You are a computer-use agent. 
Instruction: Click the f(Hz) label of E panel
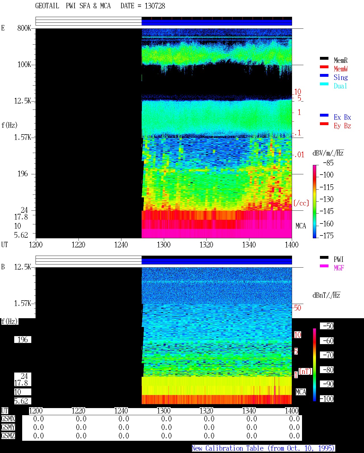click(9, 125)
